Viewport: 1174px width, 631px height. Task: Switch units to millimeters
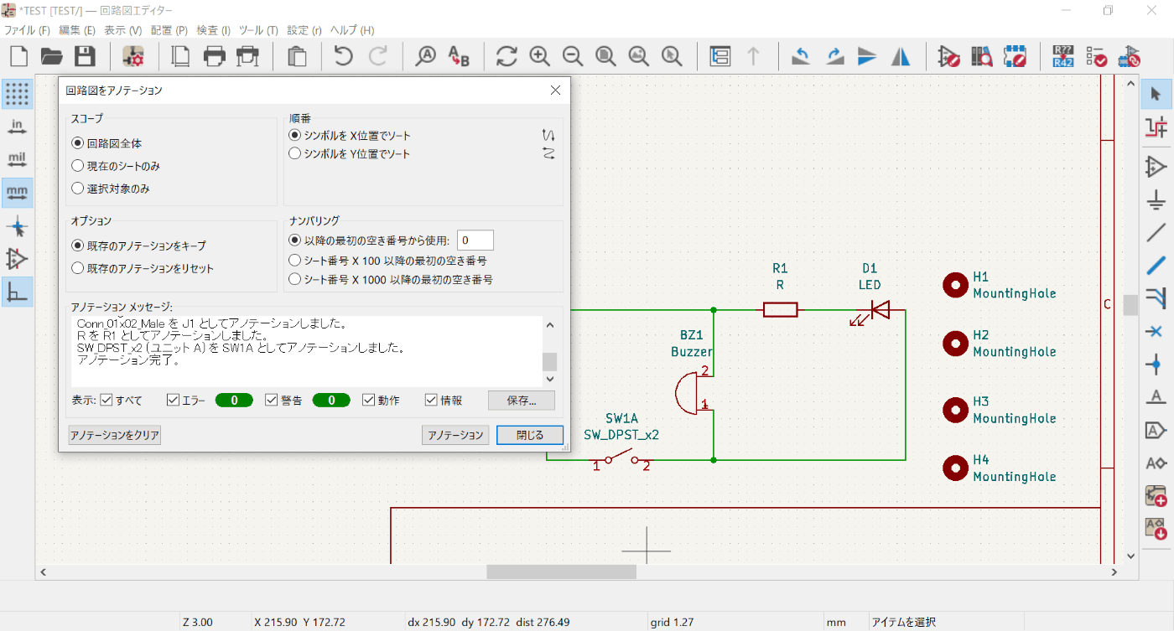(17, 193)
